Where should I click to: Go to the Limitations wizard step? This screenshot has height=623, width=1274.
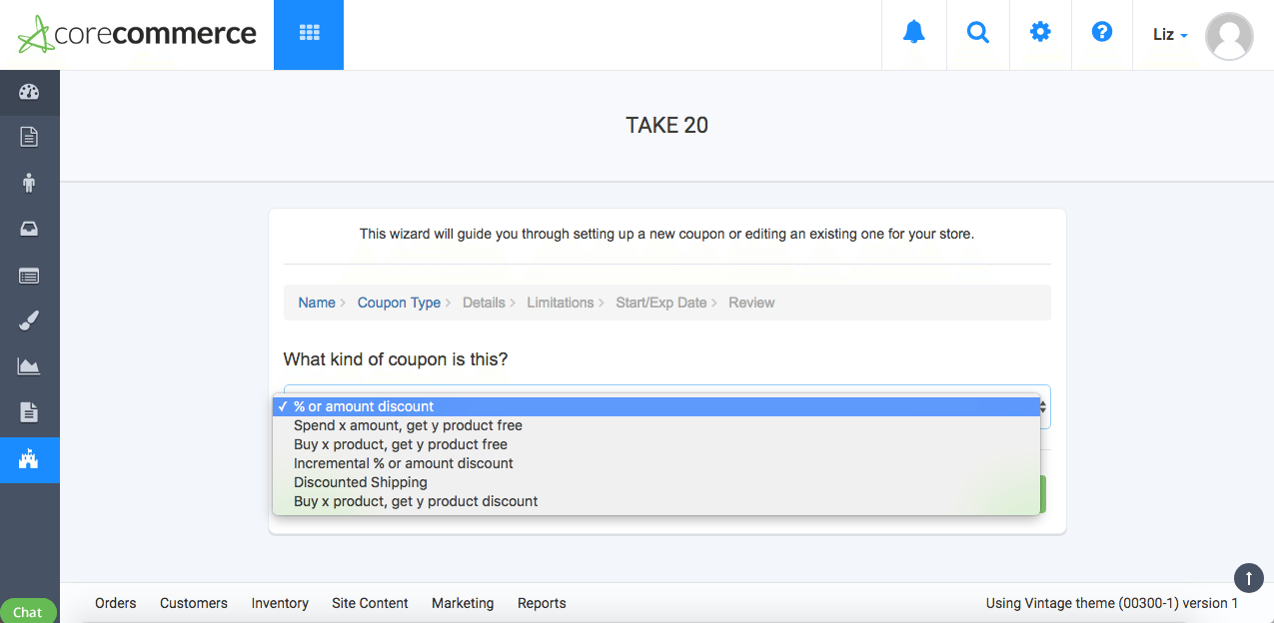pyautogui.click(x=561, y=303)
